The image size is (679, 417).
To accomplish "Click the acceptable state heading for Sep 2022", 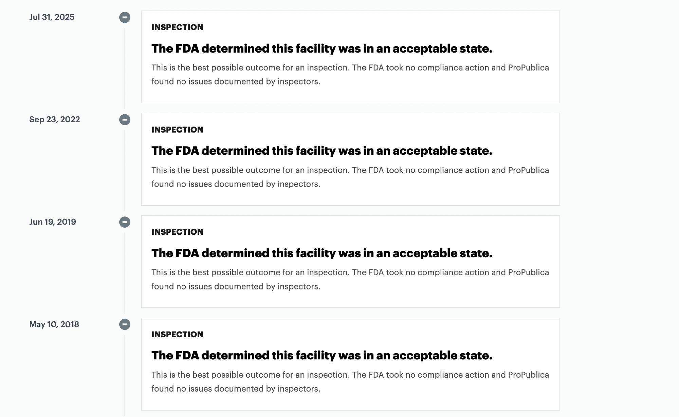I will click(x=322, y=151).
